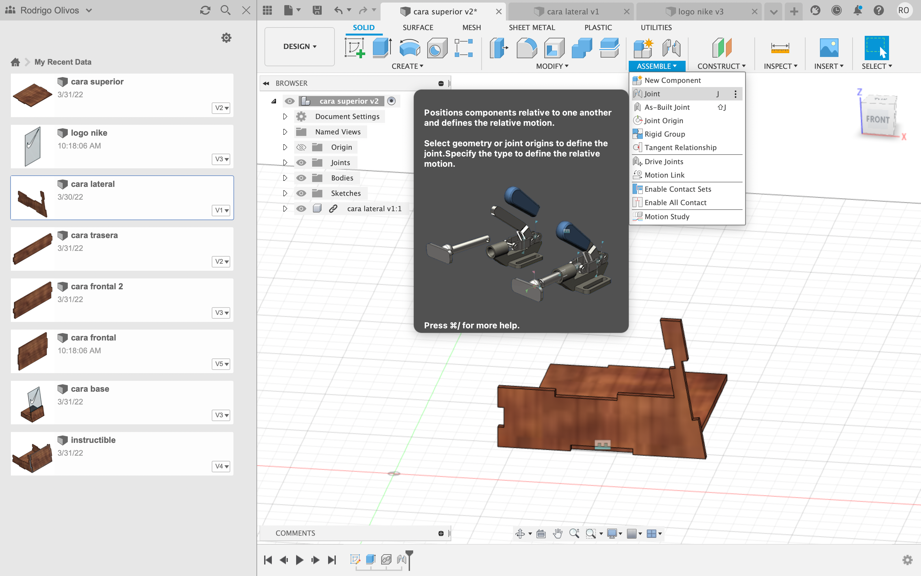Open the job status clock icon

[x=836, y=11]
